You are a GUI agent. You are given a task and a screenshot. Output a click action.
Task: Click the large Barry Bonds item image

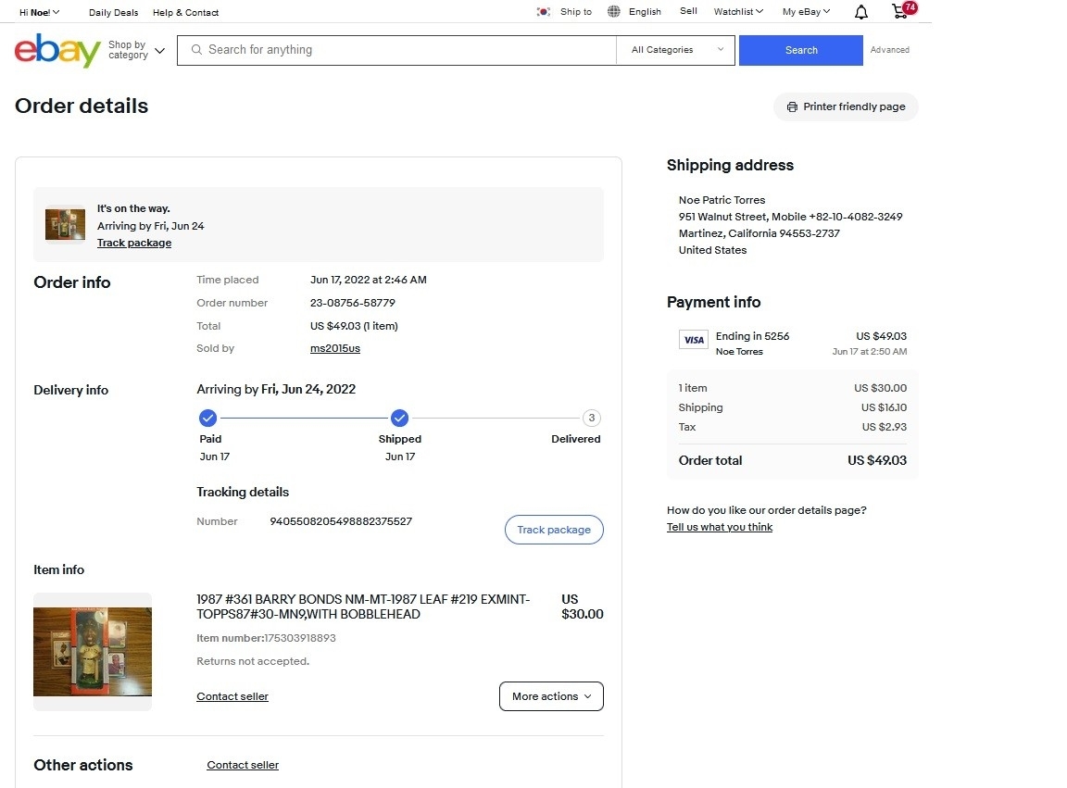(x=93, y=651)
